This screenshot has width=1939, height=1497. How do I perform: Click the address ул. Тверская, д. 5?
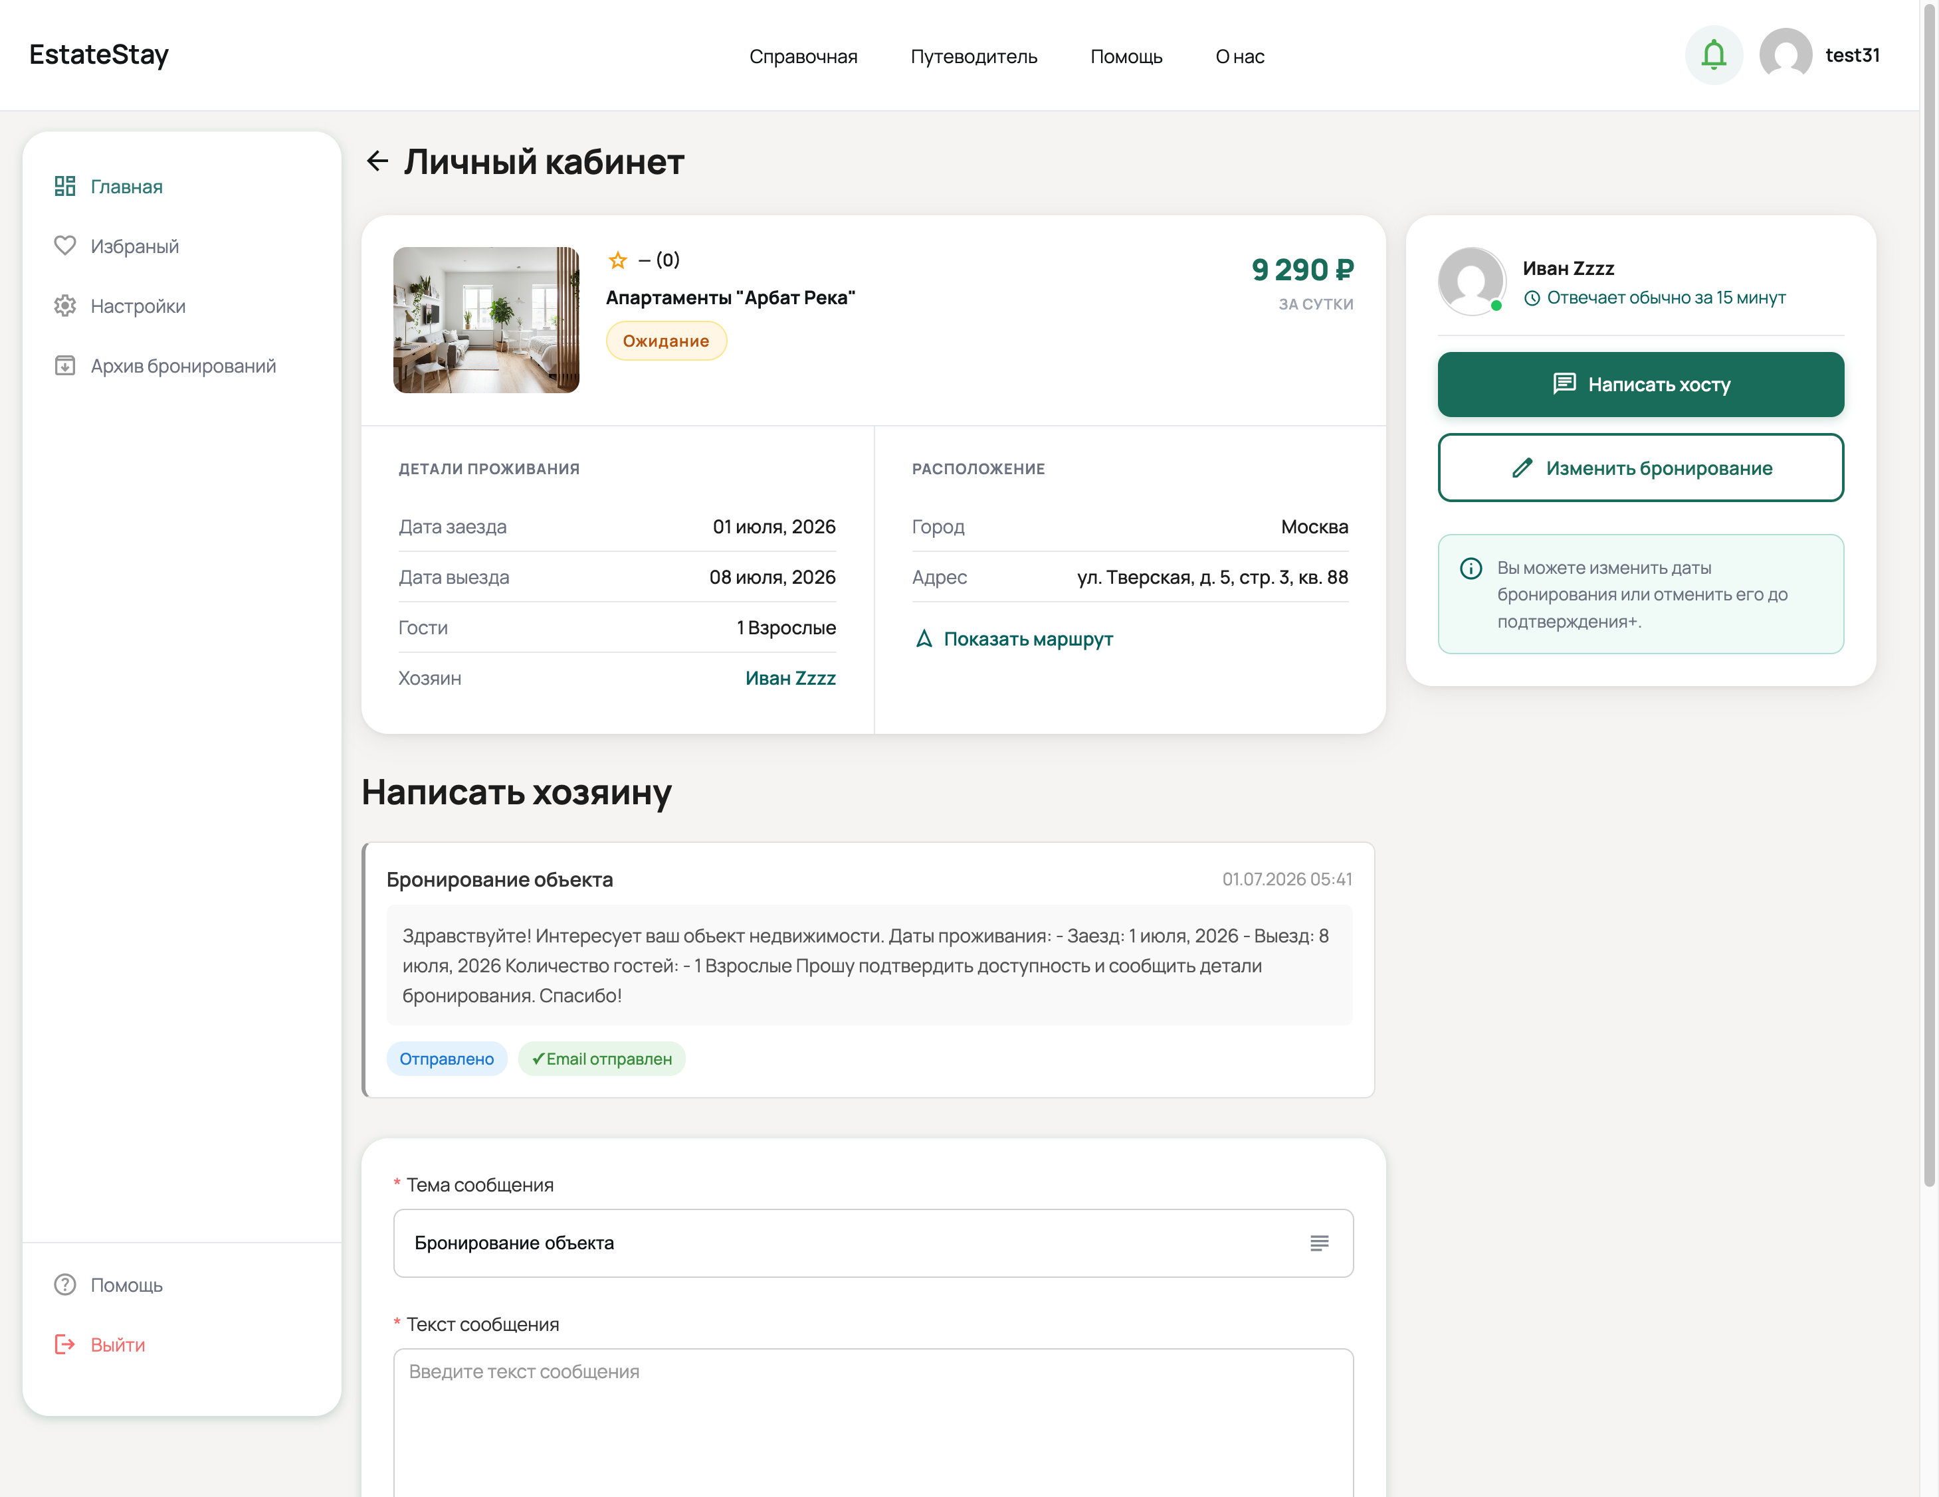tap(1213, 578)
